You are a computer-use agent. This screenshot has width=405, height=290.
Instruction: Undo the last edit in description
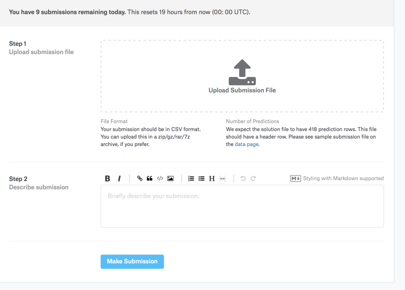tap(243, 179)
